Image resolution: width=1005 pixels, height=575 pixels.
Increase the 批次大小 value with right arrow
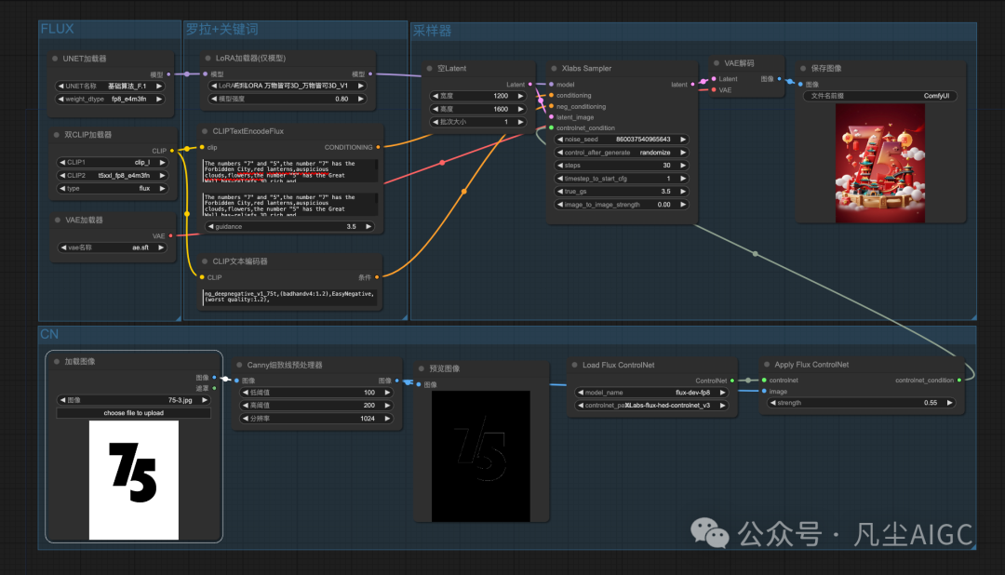[520, 122]
